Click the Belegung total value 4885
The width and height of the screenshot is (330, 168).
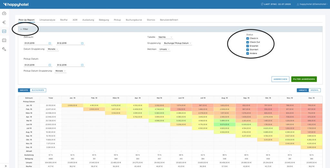coord(51,159)
